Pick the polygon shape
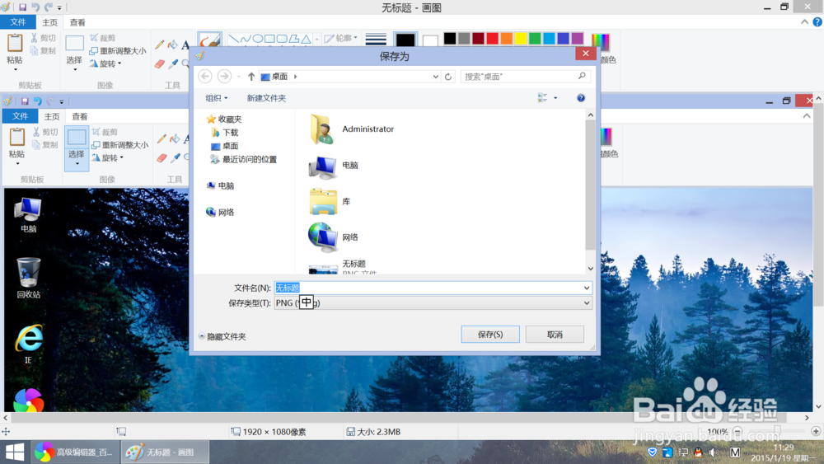 [x=294, y=39]
